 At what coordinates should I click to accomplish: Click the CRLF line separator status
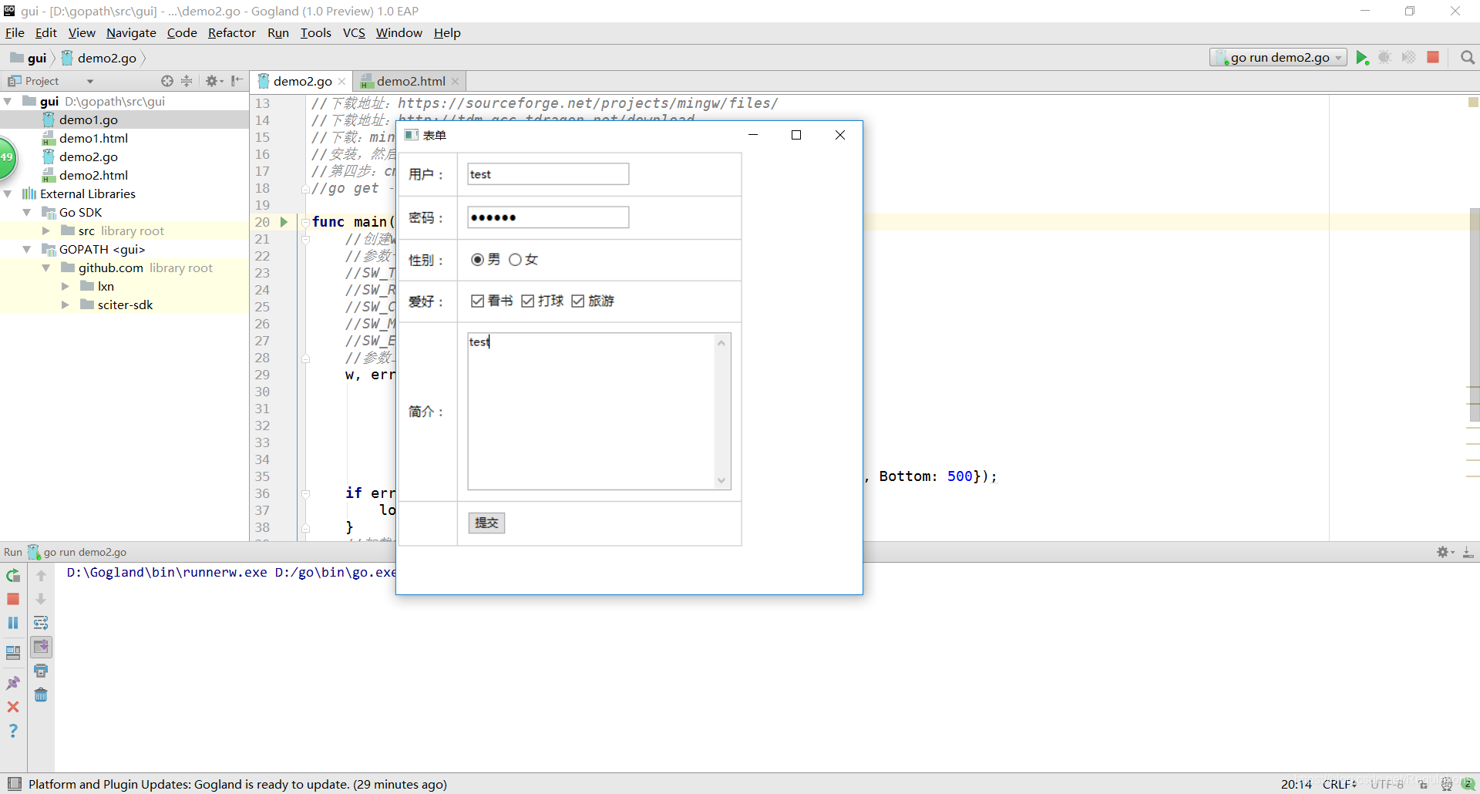1340,784
